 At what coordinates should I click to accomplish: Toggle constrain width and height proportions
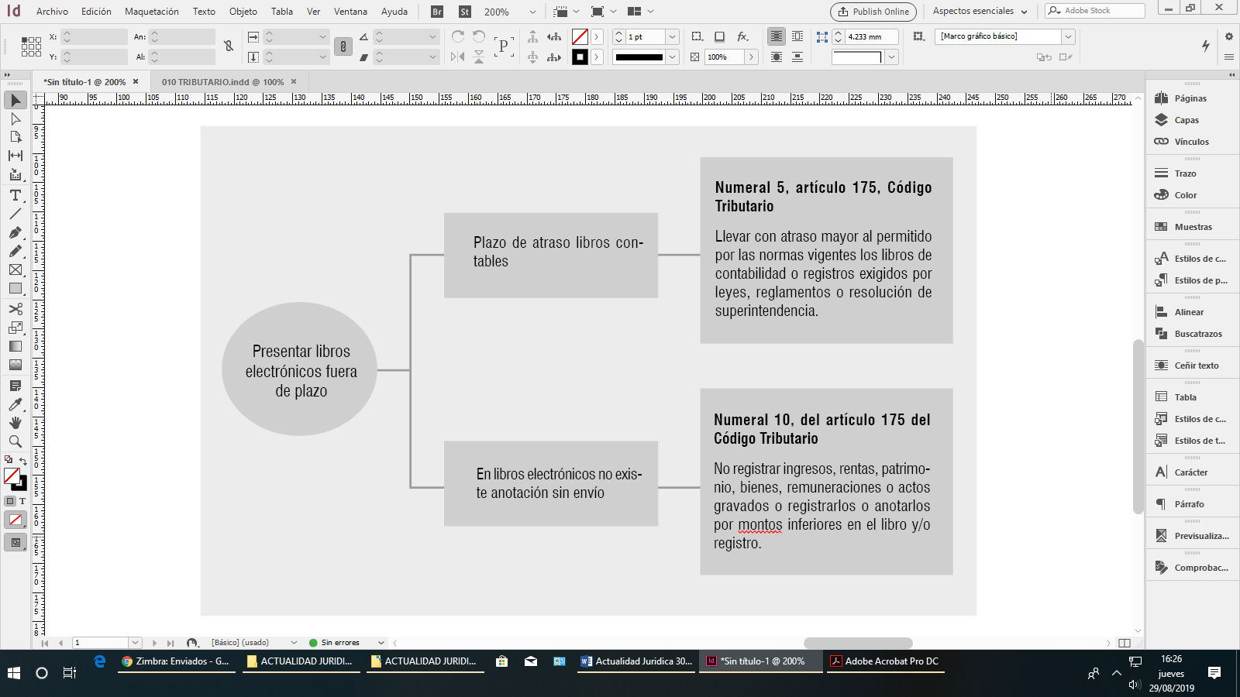(229, 46)
